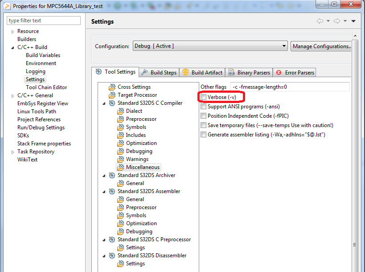
Task: Collapse the C/C++ Build node
Action: pyautogui.click(x=12, y=48)
